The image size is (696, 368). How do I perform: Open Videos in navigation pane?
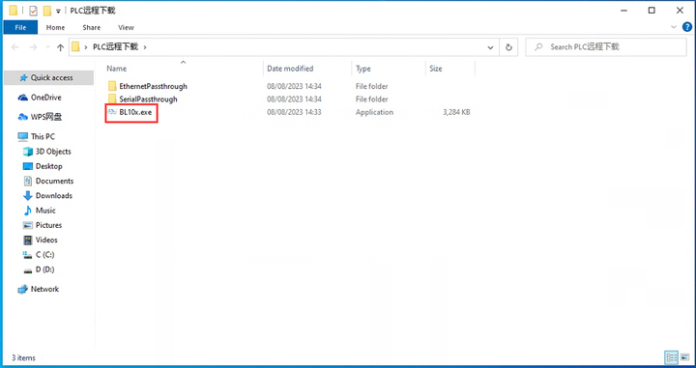tap(46, 240)
